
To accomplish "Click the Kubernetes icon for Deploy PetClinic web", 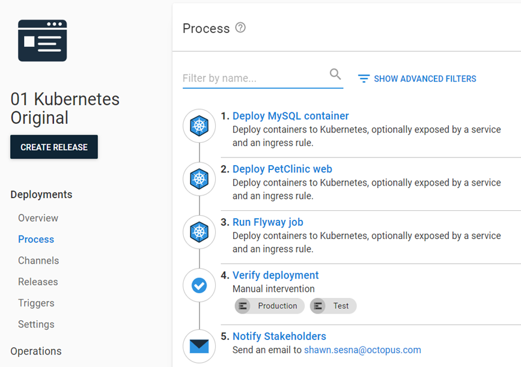I will click(199, 178).
